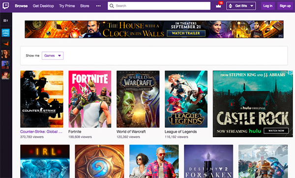The height and width of the screenshot is (178, 295).
Task: Open the League of Legends cover art
Action: click(x=186, y=99)
